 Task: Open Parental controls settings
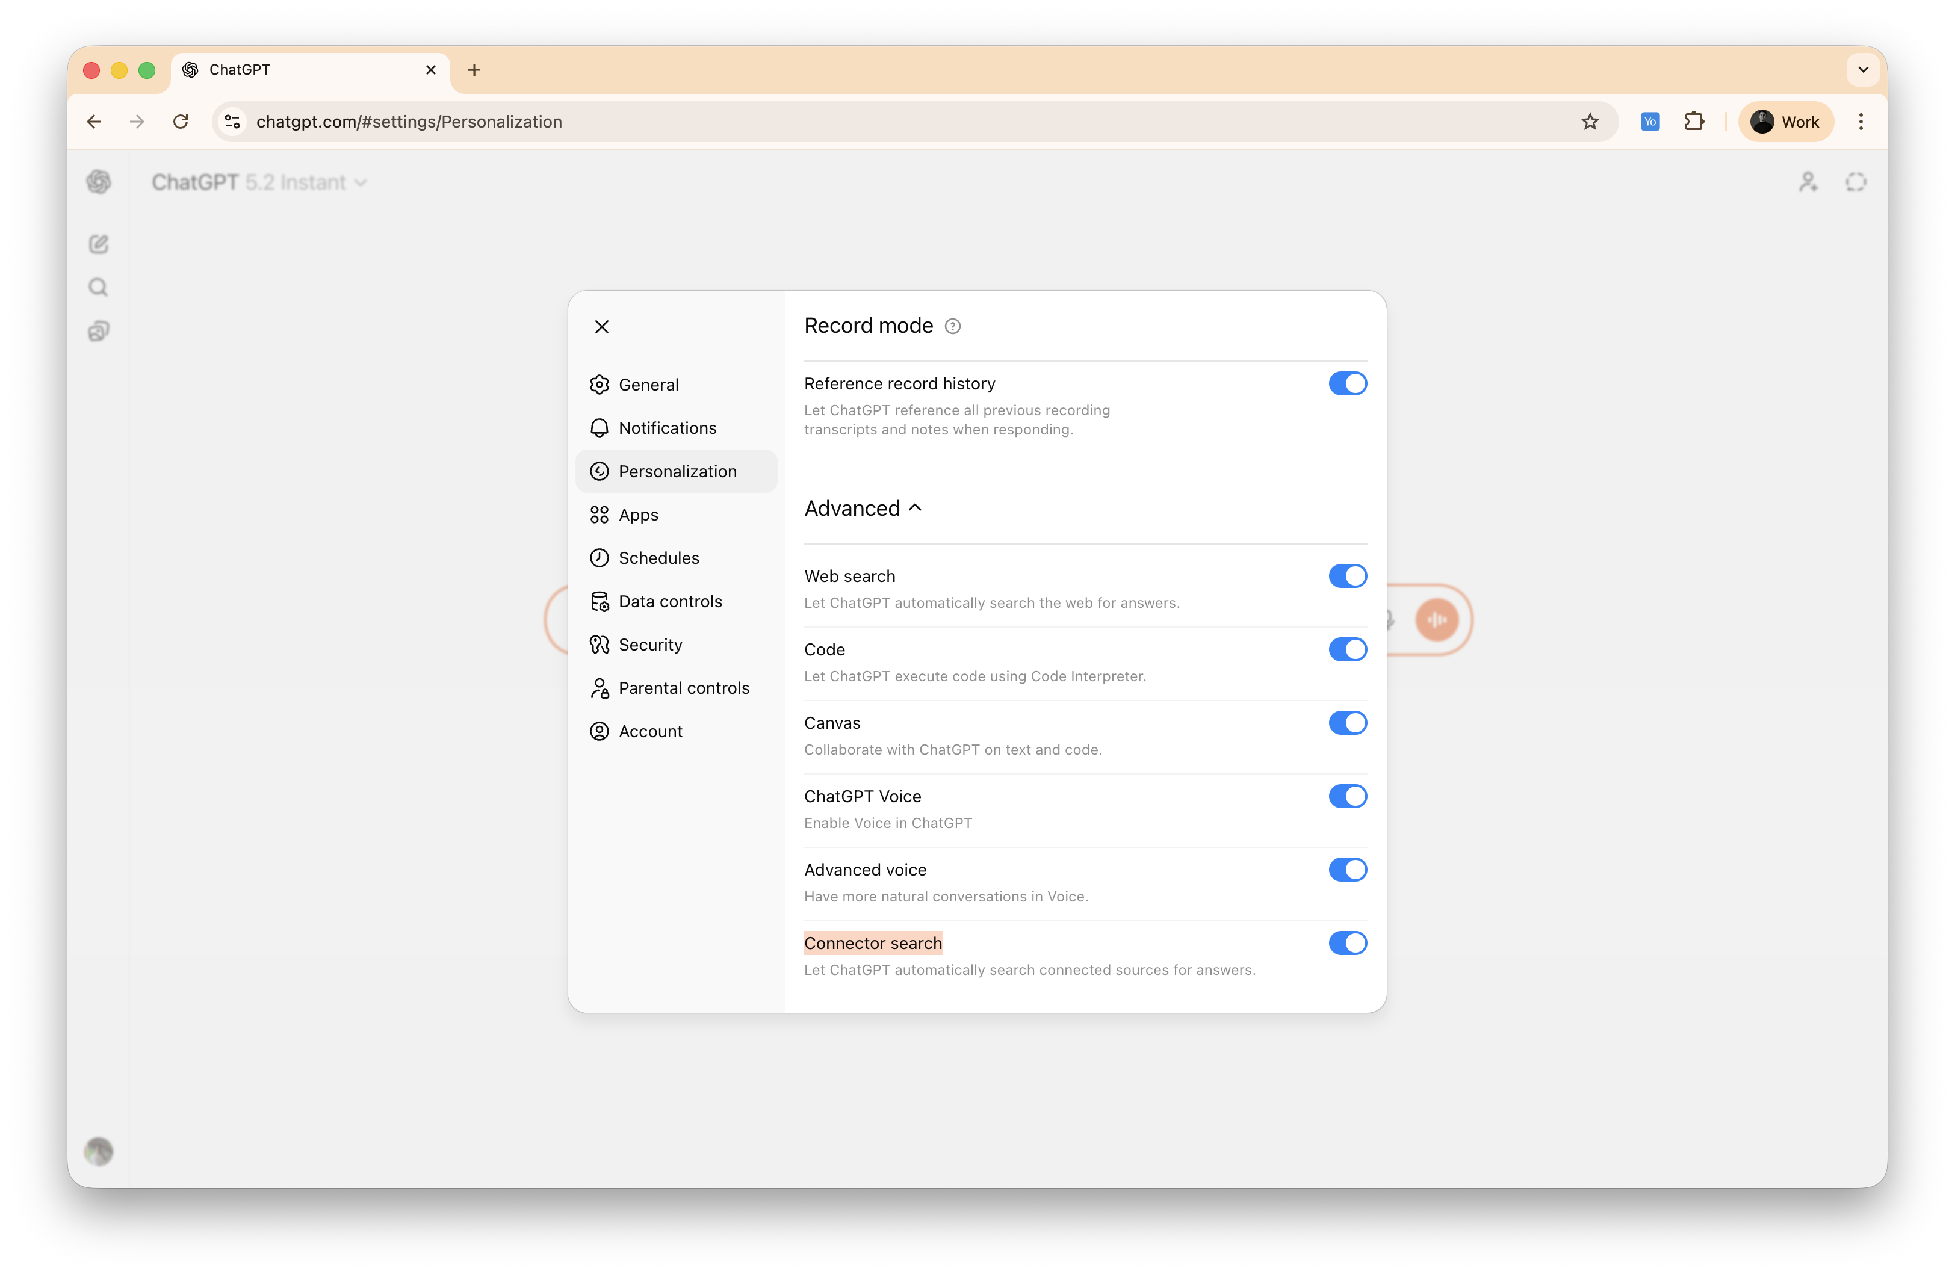click(x=683, y=687)
